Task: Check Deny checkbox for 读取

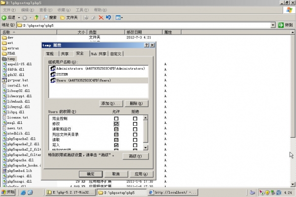Action: pos(135,140)
